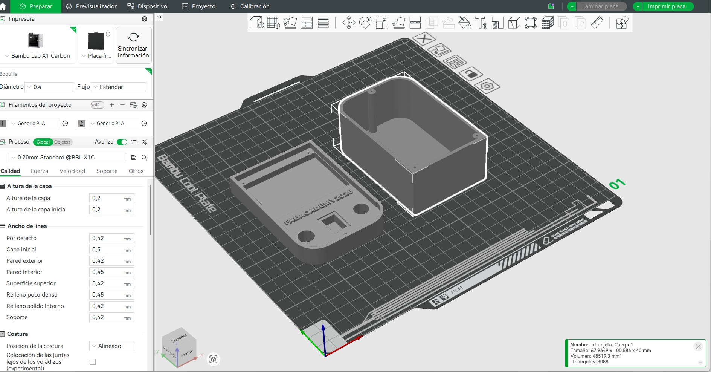The height and width of the screenshot is (372, 711).
Task: Switch process scope to Global
Action: pos(43,142)
